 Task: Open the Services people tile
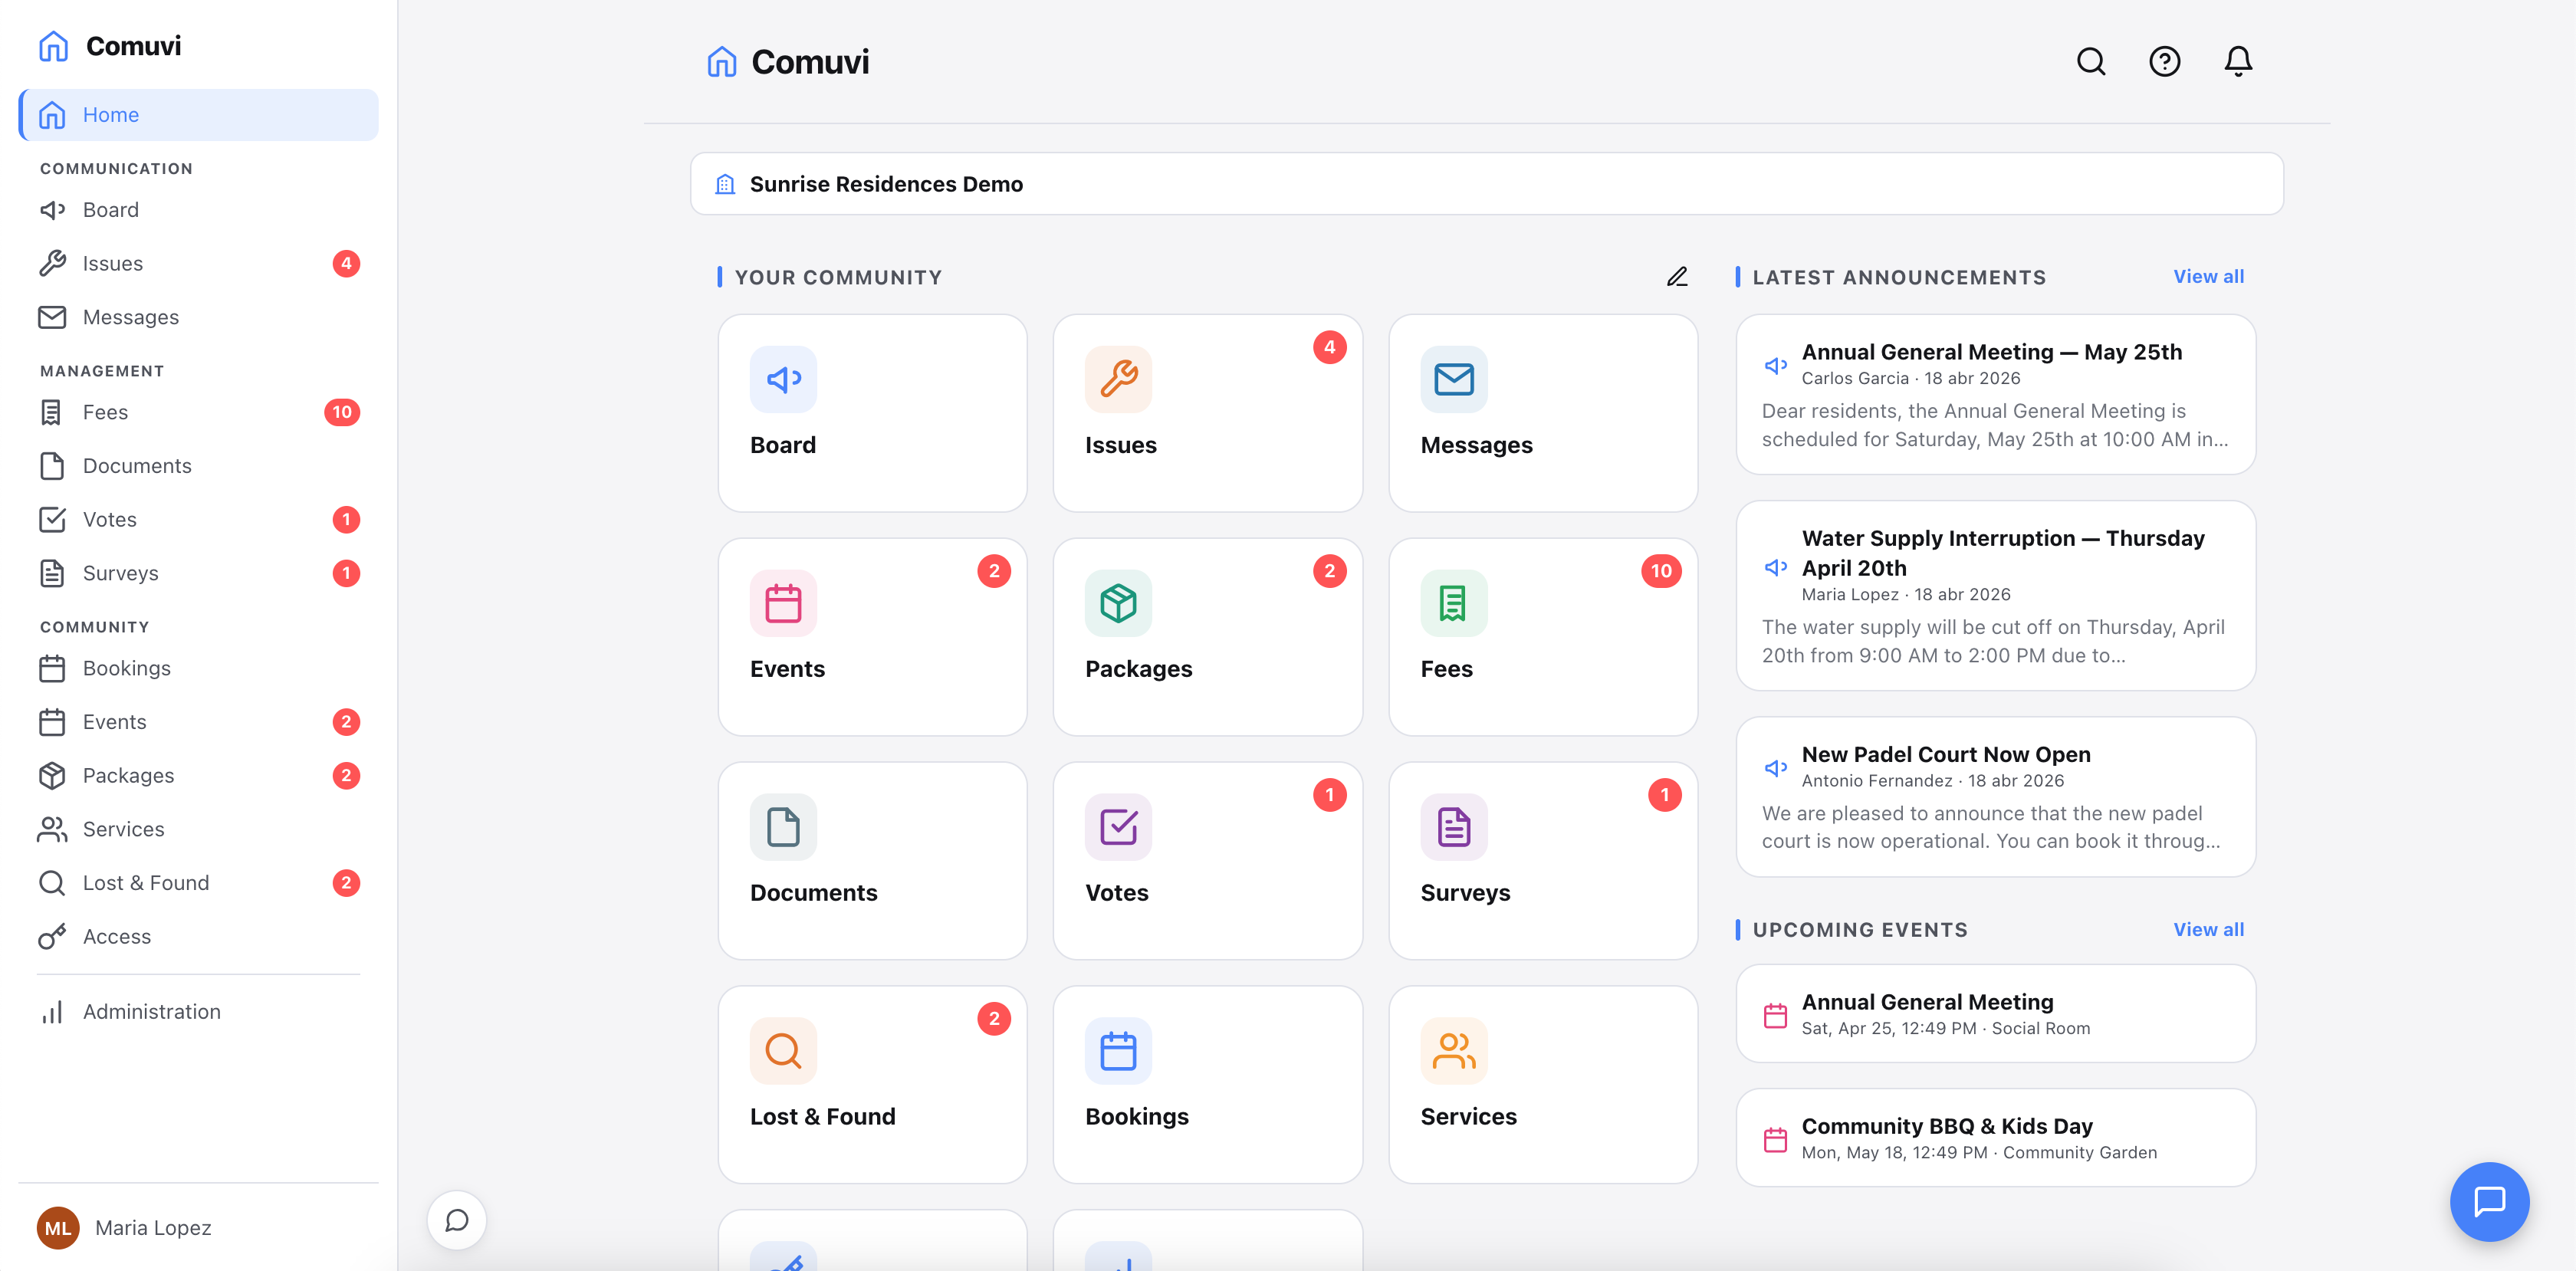pos(1542,1085)
